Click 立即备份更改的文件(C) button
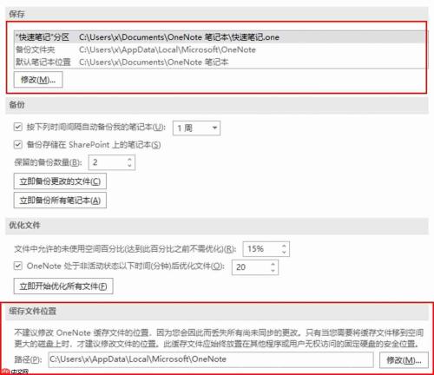The width and height of the screenshot is (434, 375). 60,181
